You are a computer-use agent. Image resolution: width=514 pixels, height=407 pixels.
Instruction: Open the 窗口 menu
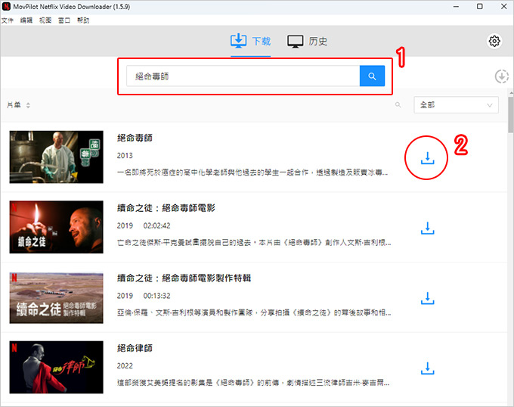(x=64, y=20)
